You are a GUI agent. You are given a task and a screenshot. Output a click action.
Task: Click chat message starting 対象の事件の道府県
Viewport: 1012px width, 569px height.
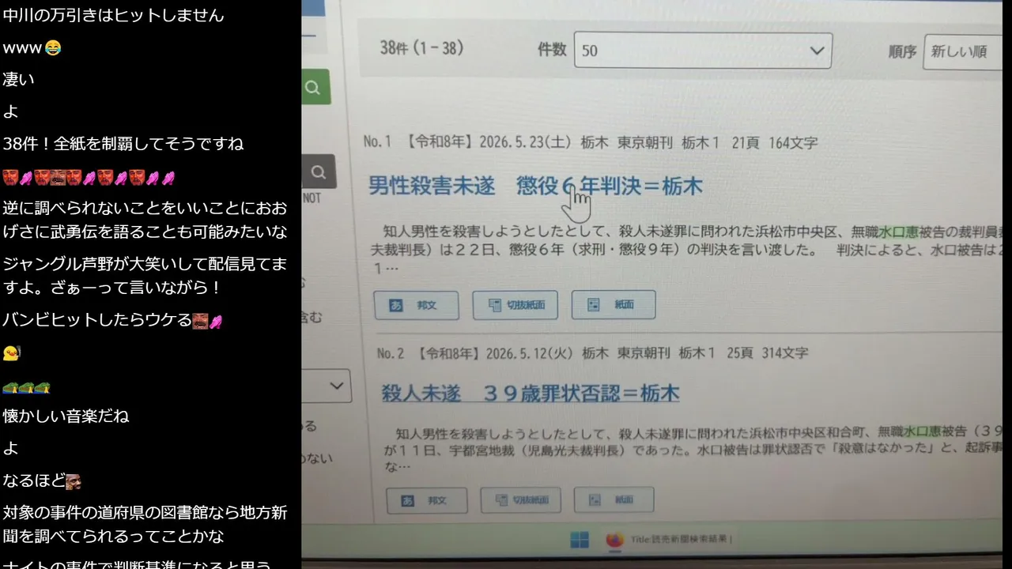(x=145, y=524)
